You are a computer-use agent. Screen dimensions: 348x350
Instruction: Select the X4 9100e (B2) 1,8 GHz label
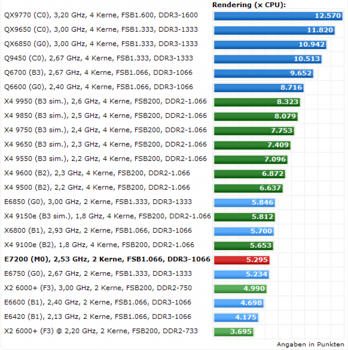click(x=99, y=245)
